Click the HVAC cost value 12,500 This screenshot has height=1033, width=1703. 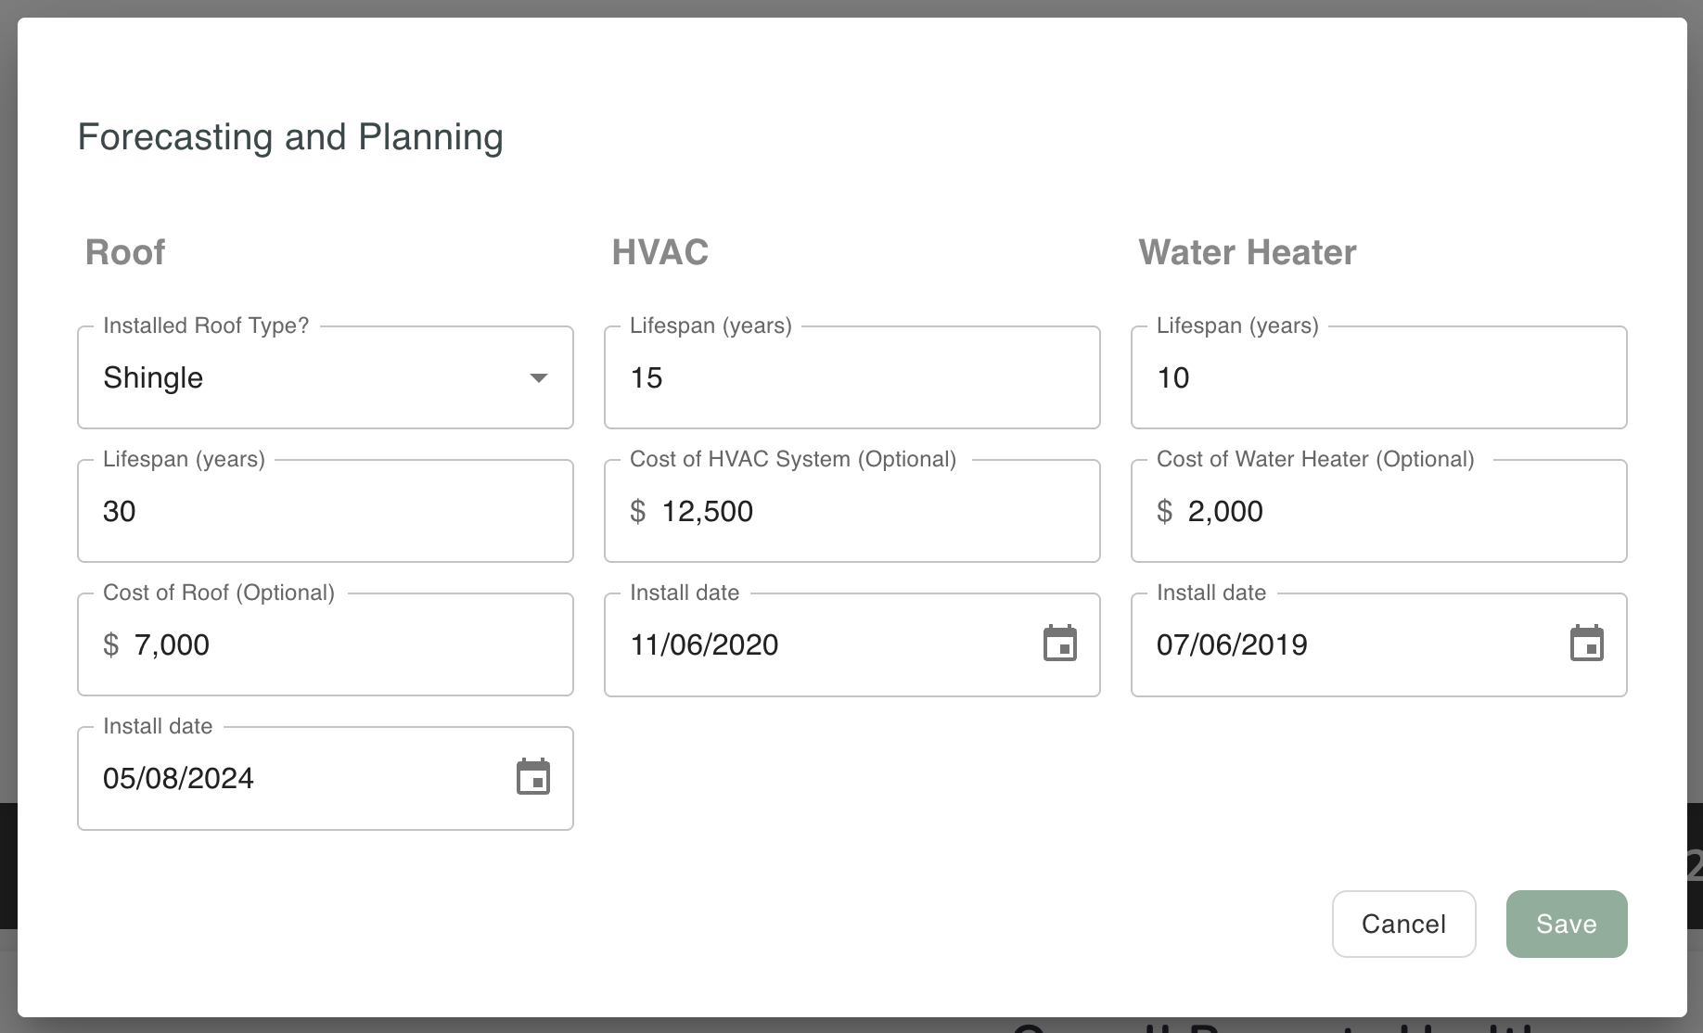pos(707,511)
